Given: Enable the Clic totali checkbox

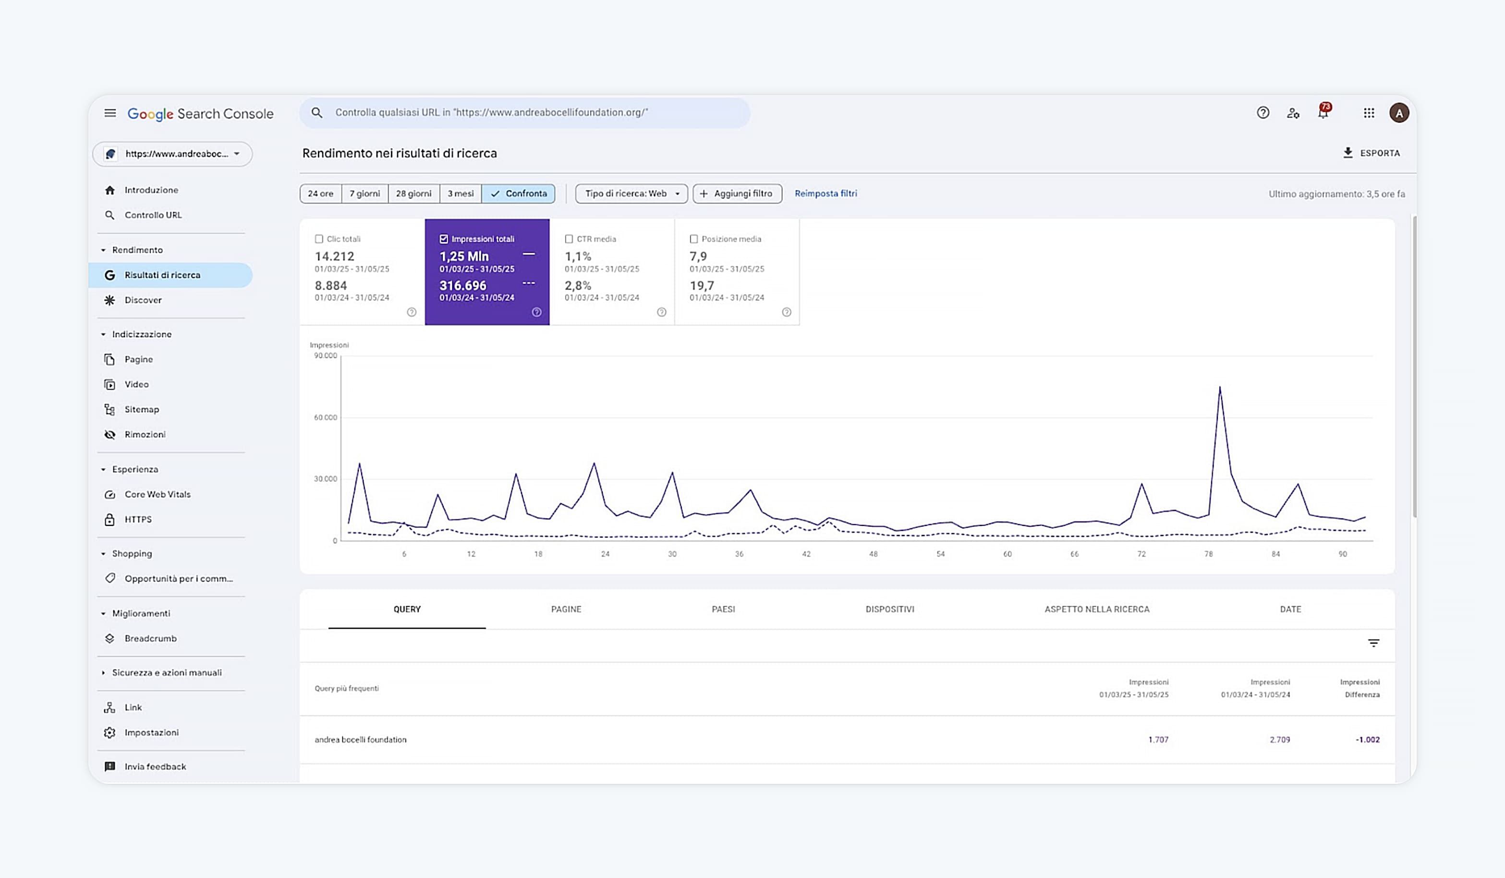Looking at the screenshot, I should tap(319, 239).
